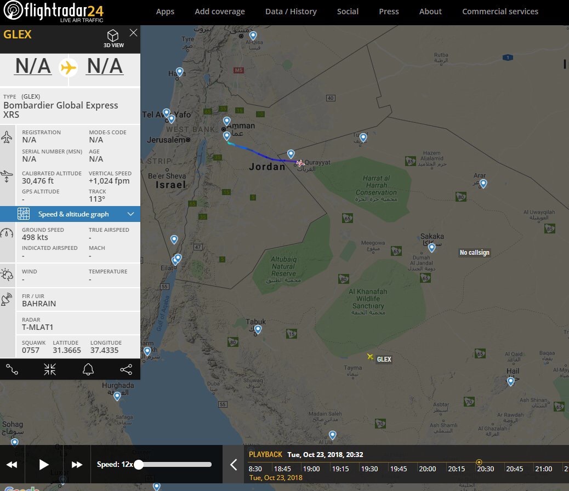Click the Flightradar24 logo

click(53, 12)
